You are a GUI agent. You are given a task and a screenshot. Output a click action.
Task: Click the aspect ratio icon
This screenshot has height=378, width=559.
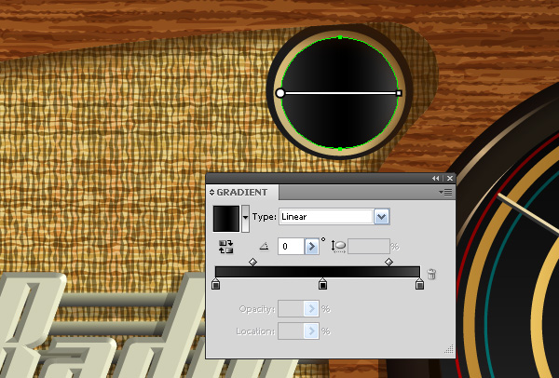[339, 247]
